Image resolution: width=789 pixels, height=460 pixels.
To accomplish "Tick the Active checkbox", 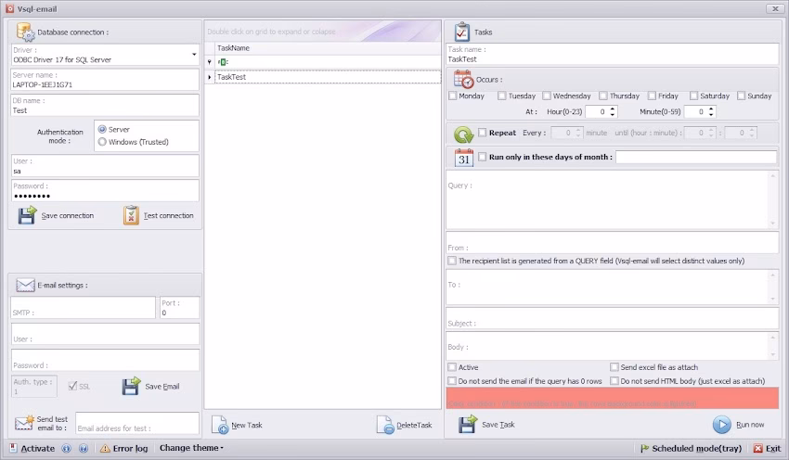I will pyautogui.click(x=452, y=367).
